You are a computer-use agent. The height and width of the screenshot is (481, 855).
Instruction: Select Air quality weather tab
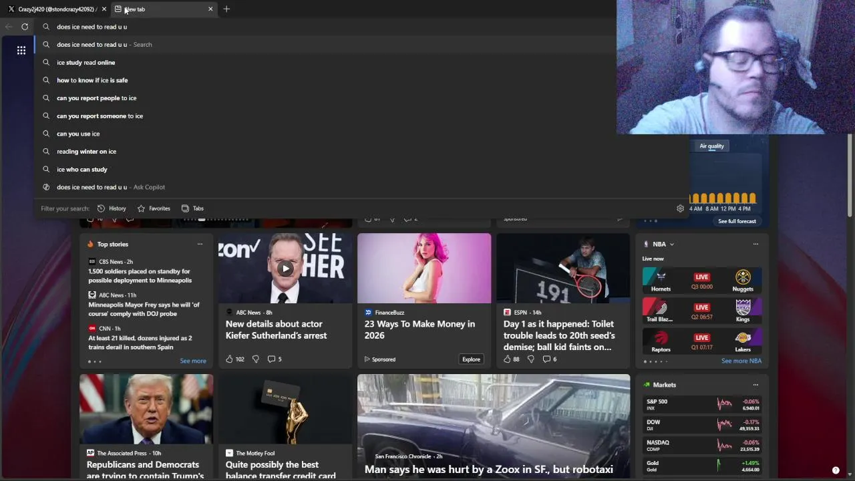(711, 146)
